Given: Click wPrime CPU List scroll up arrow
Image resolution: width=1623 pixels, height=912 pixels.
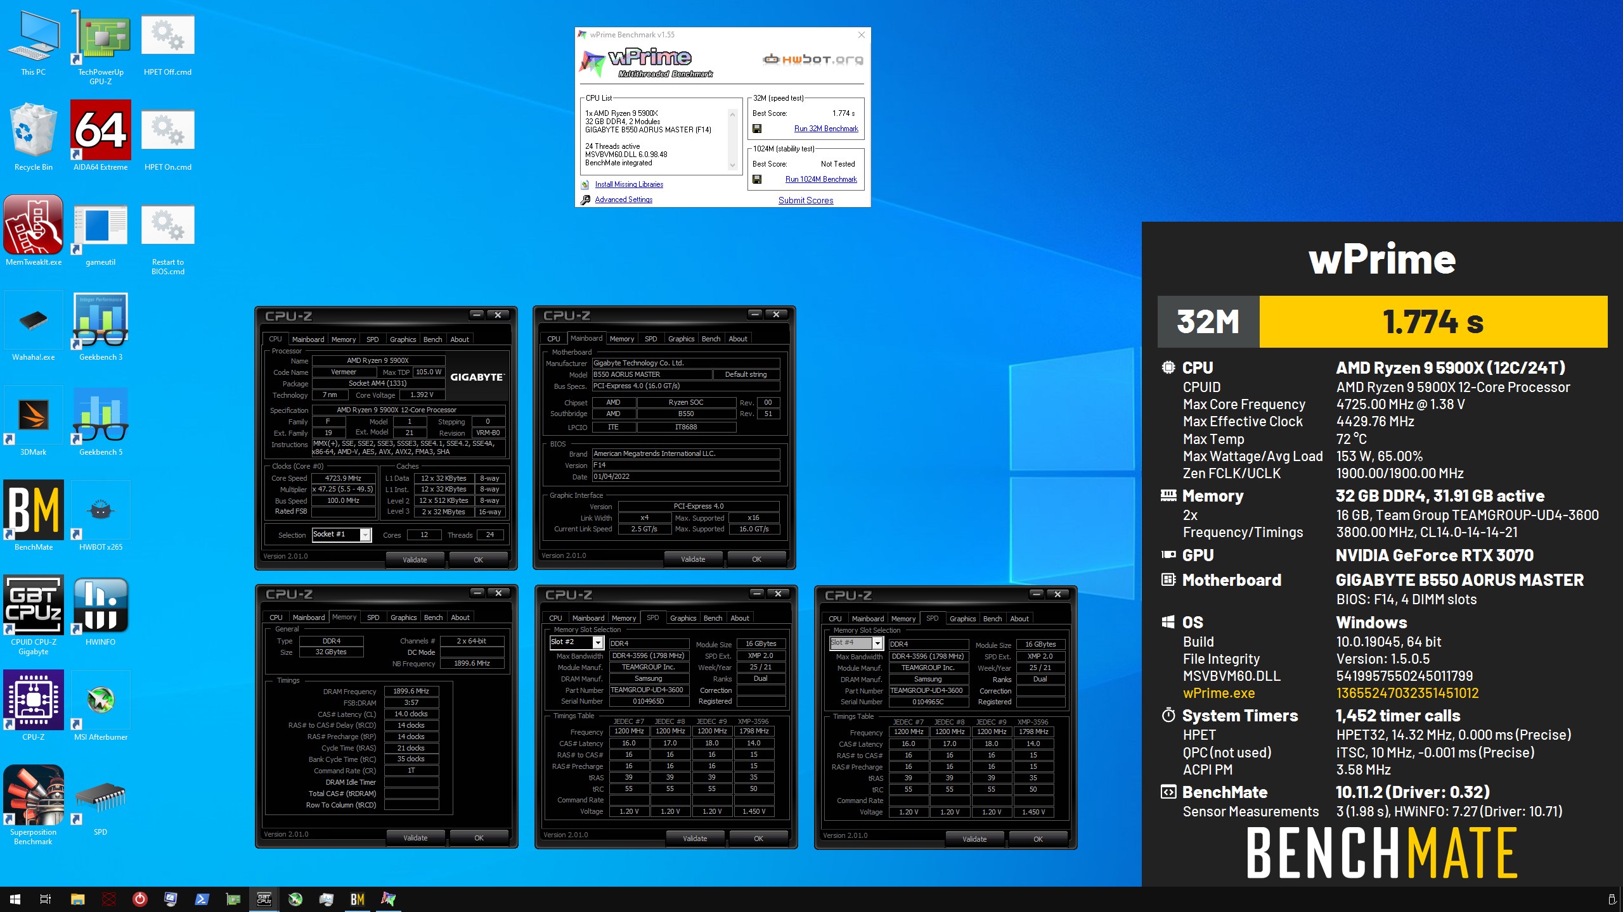Looking at the screenshot, I should 732,115.
